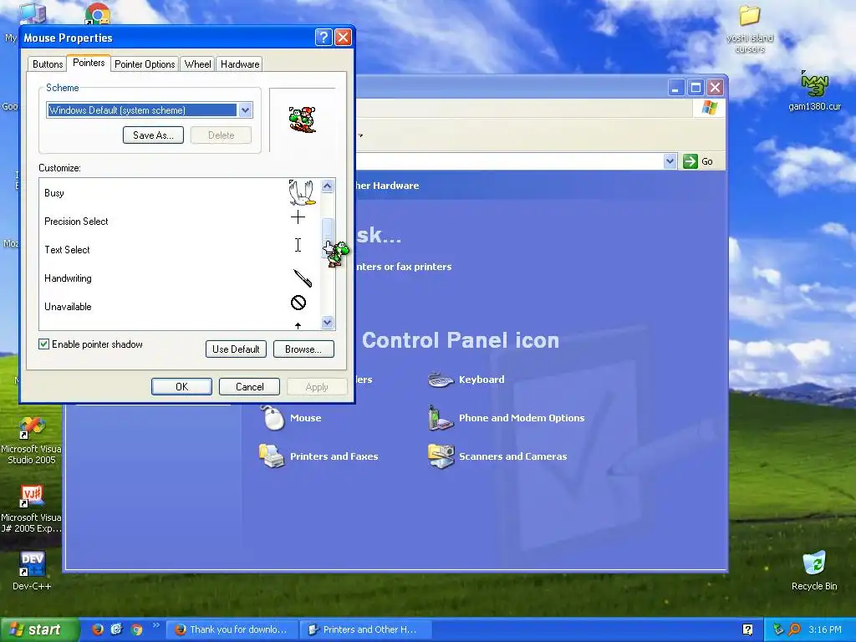Switch to Printers and Other Hardware taskbar item
Viewport: 856px width, 642px height.
tap(365, 629)
